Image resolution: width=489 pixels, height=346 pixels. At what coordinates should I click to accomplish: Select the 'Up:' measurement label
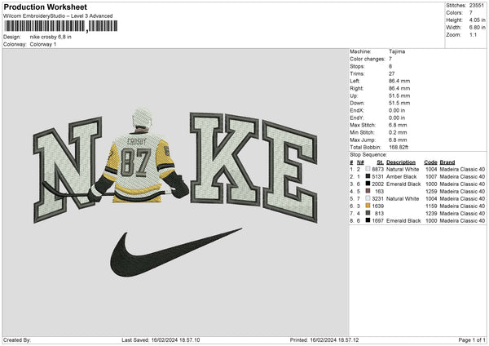pos(354,95)
